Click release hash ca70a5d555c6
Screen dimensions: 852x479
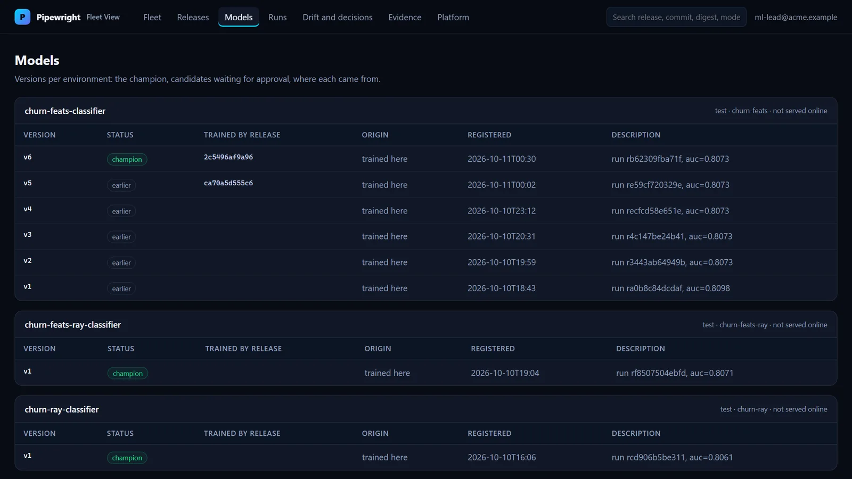[228, 183]
